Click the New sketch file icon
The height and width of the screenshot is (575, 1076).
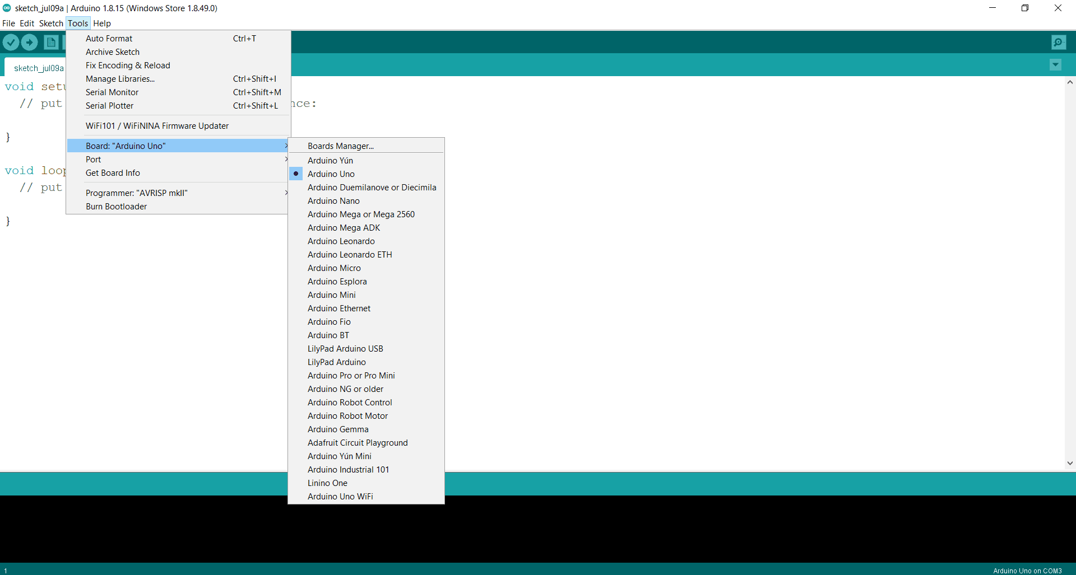(x=51, y=43)
